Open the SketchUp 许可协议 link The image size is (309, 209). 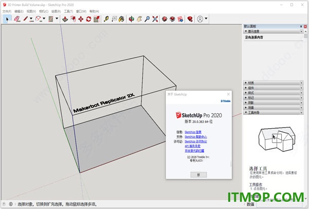click(196, 142)
